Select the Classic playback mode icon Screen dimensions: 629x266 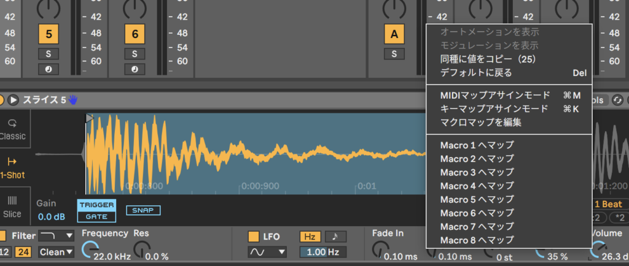12,127
